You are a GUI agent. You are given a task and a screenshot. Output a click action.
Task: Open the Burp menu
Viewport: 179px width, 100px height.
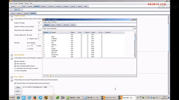point(11,3)
